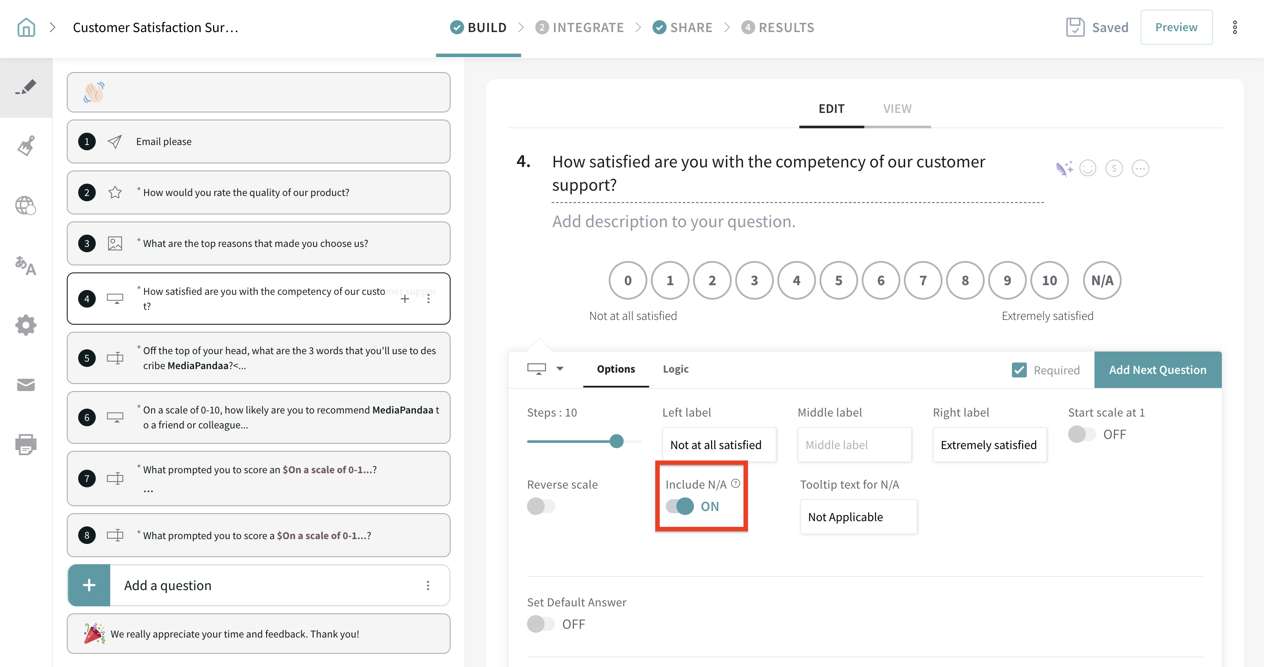
Task: Open the settings gear sidebar icon
Action: (x=26, y=325)
